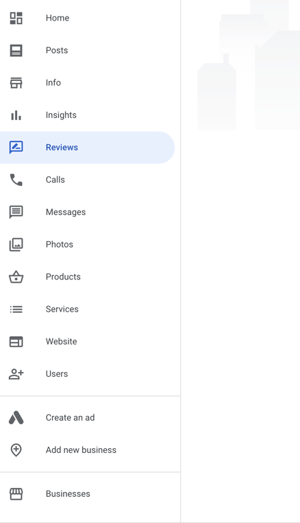Go to the Insights menu item
This screenshot has width=300, height=523.
click(x=61, y=115)
